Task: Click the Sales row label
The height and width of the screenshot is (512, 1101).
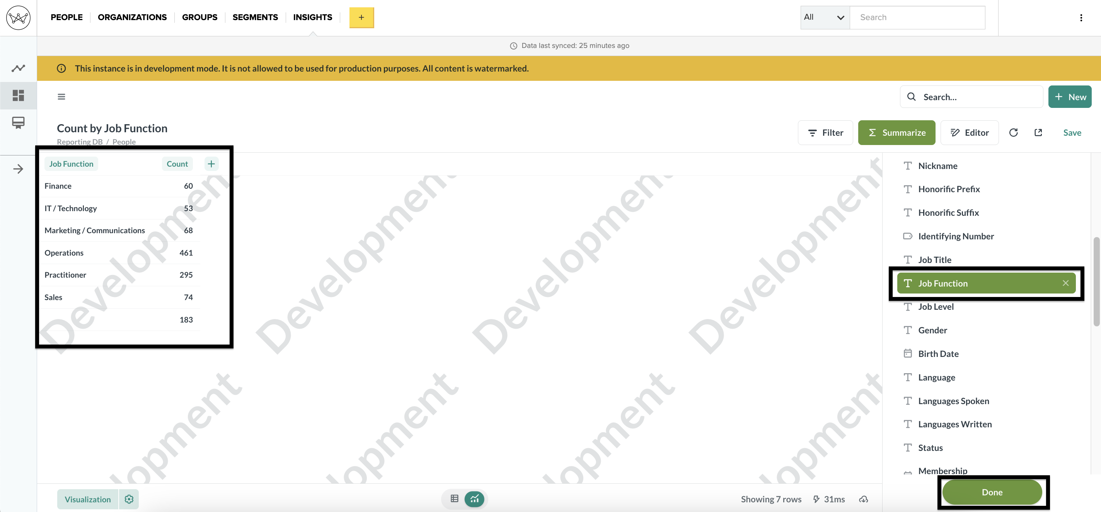Action: 53,297
